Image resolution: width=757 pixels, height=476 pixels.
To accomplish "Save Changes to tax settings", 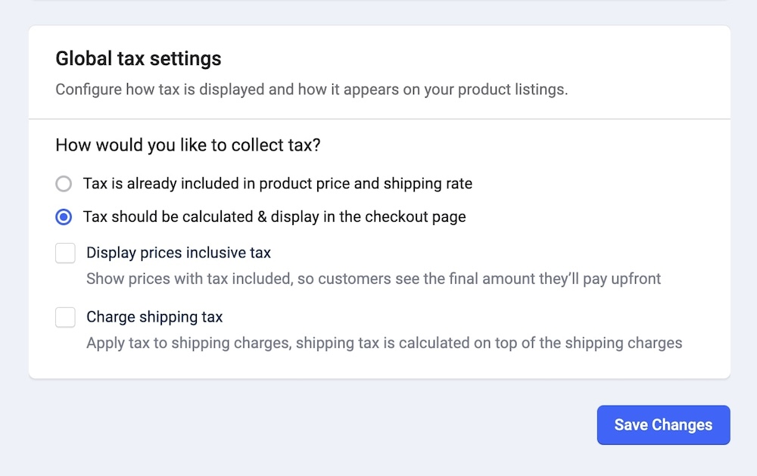I will coord(663,425).
